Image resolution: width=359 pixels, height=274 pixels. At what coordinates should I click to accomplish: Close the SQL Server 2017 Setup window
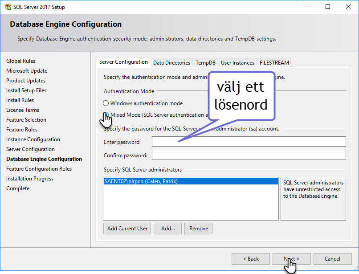pyautogui.click(x=348, y=7)
